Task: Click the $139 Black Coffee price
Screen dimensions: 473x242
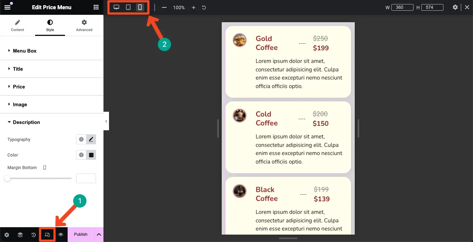Action: pyautogui.click(x=321, y=199)
